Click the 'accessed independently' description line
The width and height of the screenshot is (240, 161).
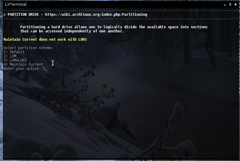(x=72, y=31)
